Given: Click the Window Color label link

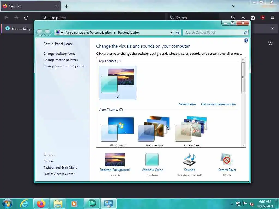Looking at the screenshot, I should click(152, 170).
